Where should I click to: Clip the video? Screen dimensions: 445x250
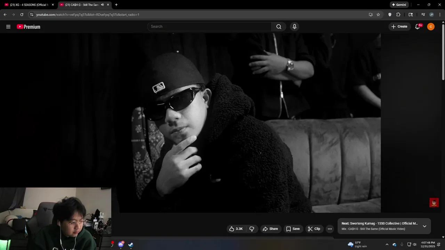coord(314,229)
